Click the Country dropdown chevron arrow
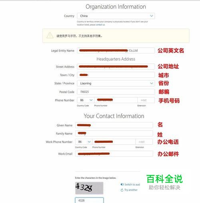Screen dimensions: 200x203 pos(152,16)
